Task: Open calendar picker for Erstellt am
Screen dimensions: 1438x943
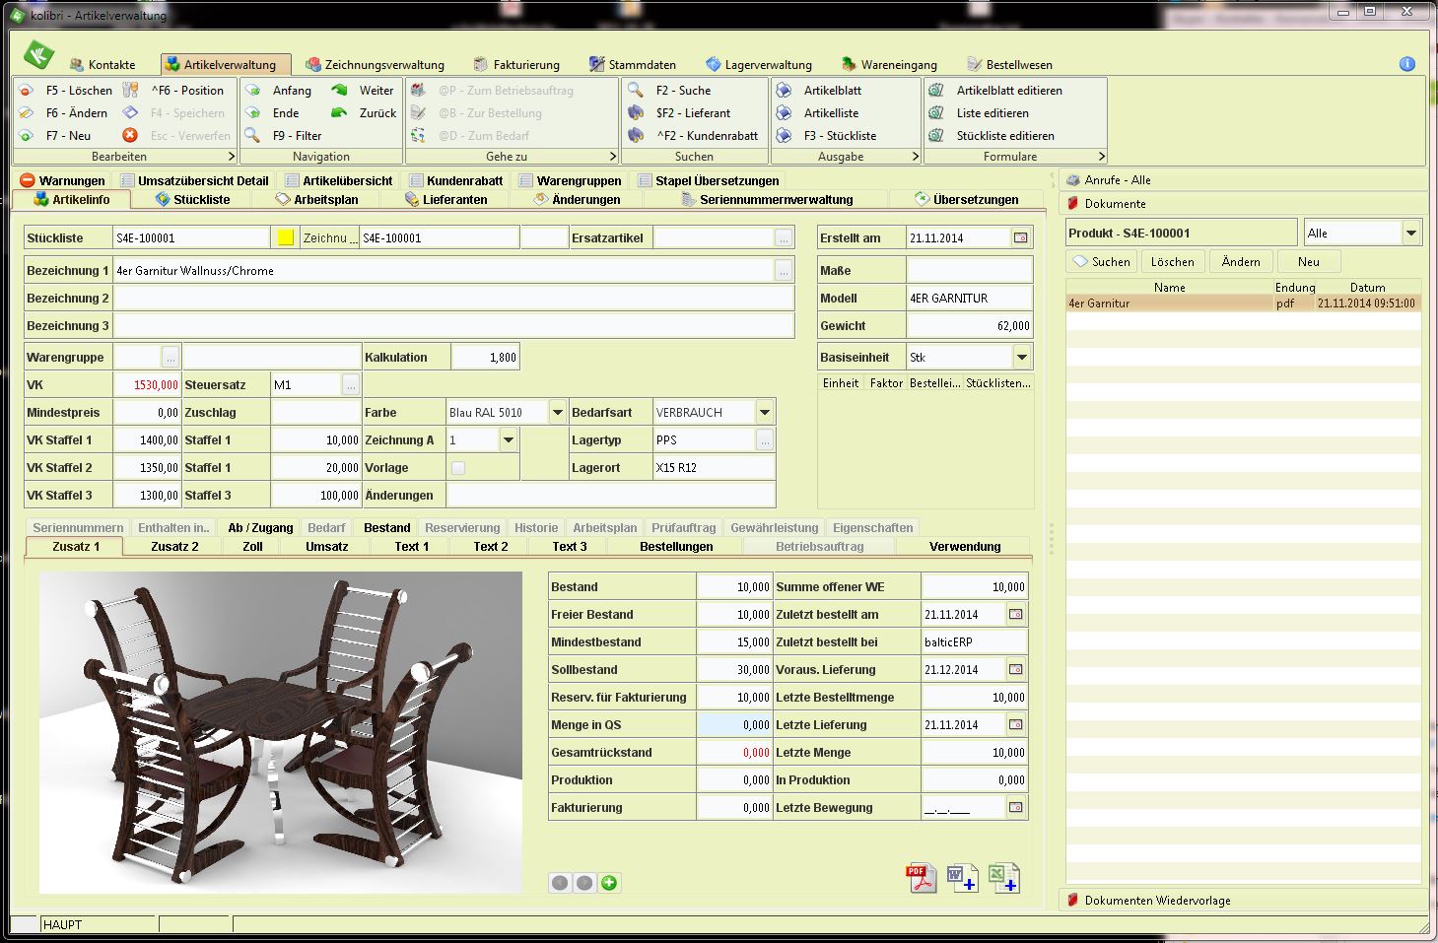Action: point(1020,237)
